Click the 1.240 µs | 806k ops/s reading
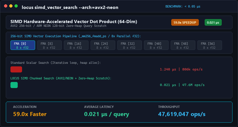 [x=181, y=69]
